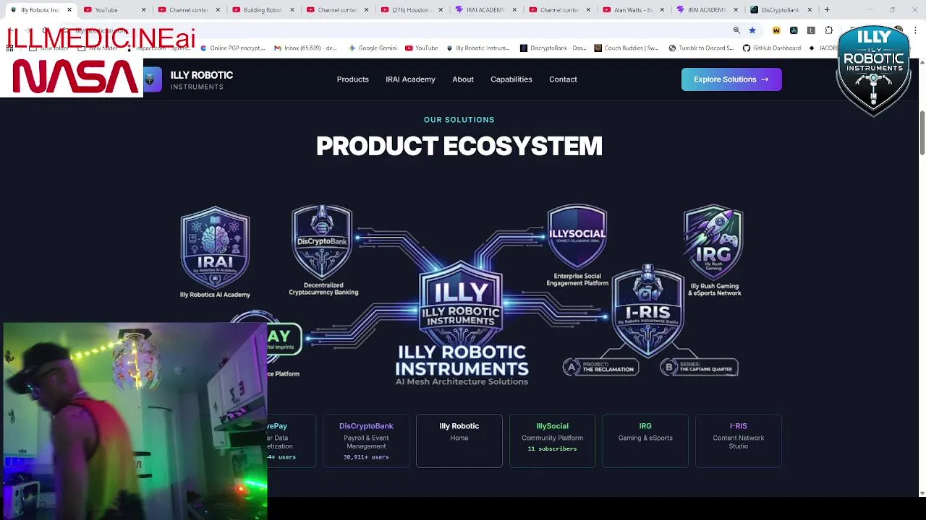Screen dimensions: 926x520
Task: Click the Illy Robotic Instruments site logo
Action: [x=188, y=79]
